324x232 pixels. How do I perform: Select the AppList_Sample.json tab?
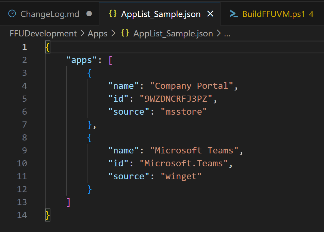click(x=160, y=14)
